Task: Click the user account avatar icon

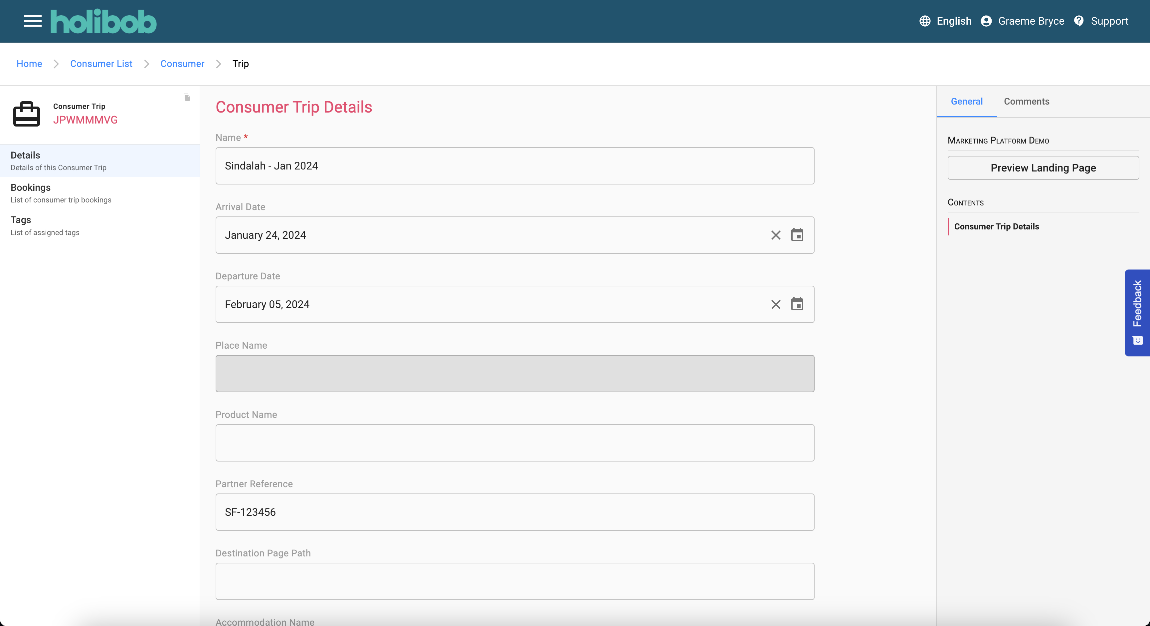Action: [986, 21]
